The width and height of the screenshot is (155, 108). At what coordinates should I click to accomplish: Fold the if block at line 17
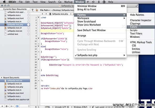point(39,59)
